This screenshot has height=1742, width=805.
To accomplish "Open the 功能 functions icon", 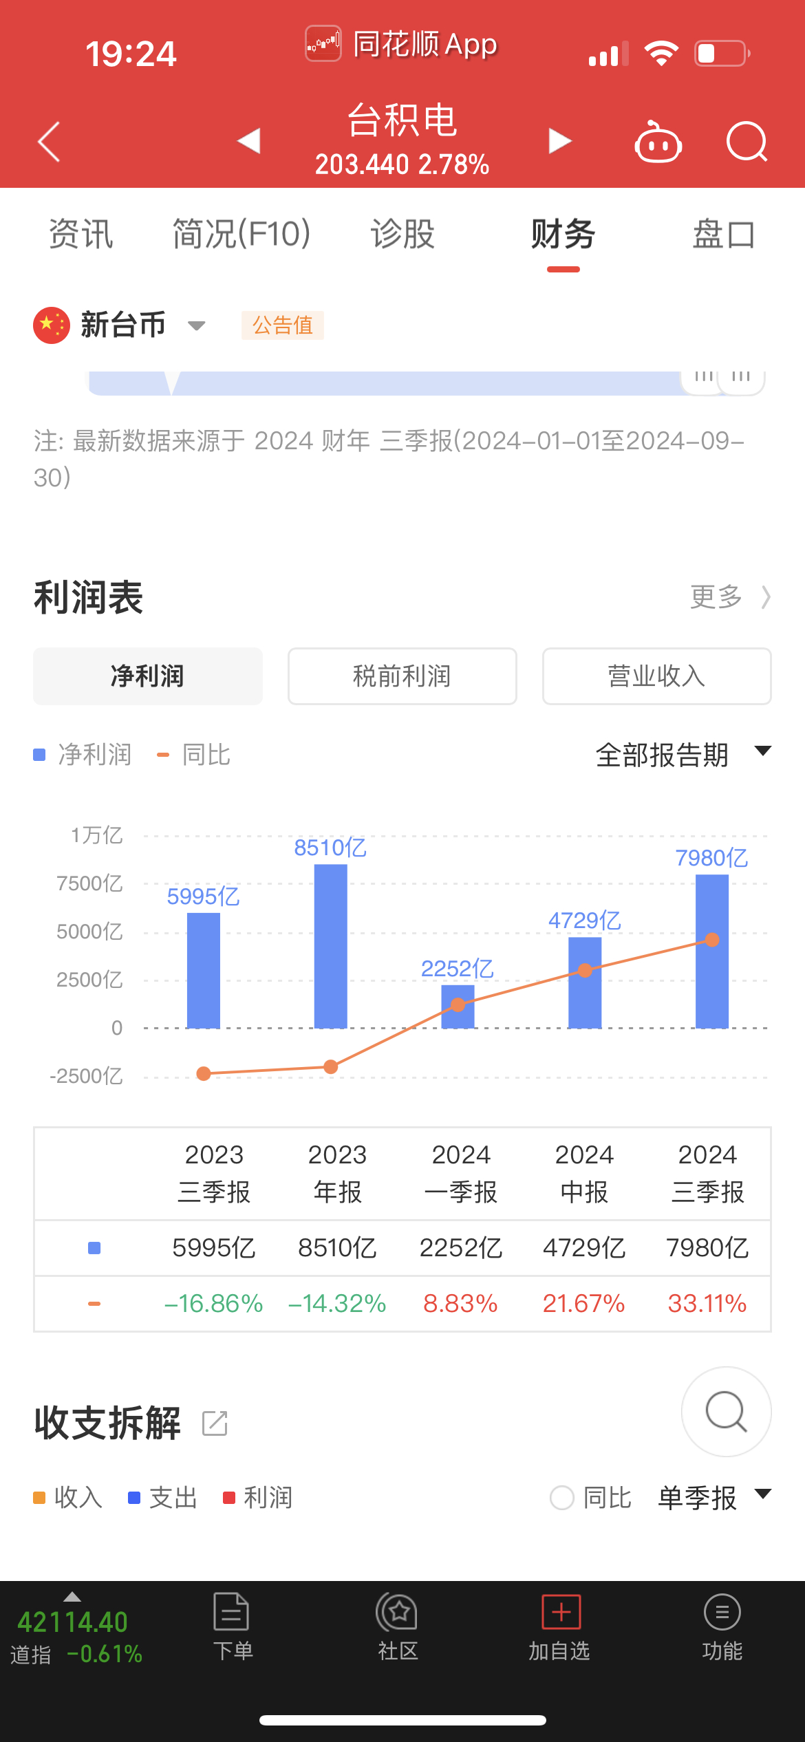I will (722, 1611).
